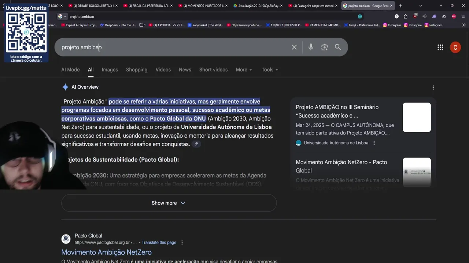This screenshot has height=263, width=469.
Task: Open the tab search chevron
Action: [x=420, y=6]
